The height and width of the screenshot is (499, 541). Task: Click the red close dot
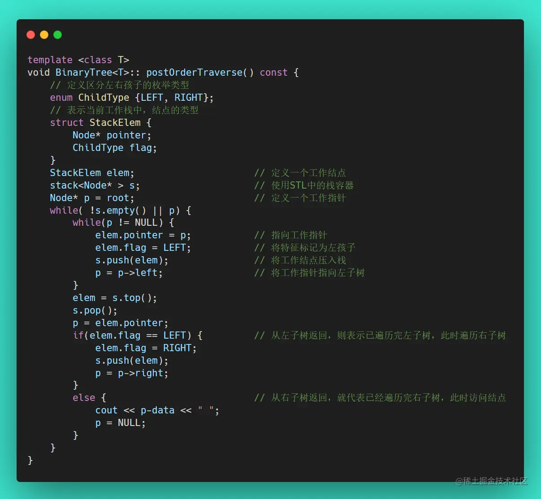pyautogui.click(x=31, y=35)
